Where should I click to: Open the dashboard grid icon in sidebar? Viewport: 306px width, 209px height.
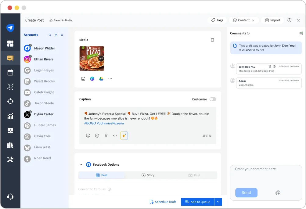click(10, 44)
